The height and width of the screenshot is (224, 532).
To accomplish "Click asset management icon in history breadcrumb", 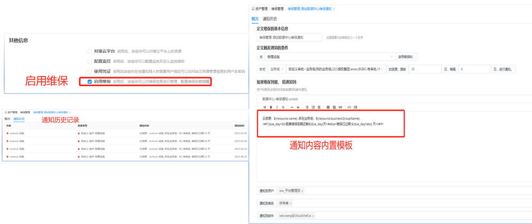I will pos(6,111).
